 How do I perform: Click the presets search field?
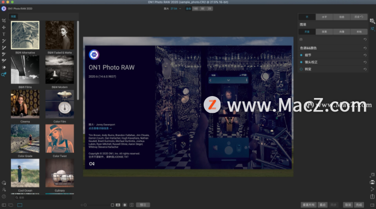43,197
